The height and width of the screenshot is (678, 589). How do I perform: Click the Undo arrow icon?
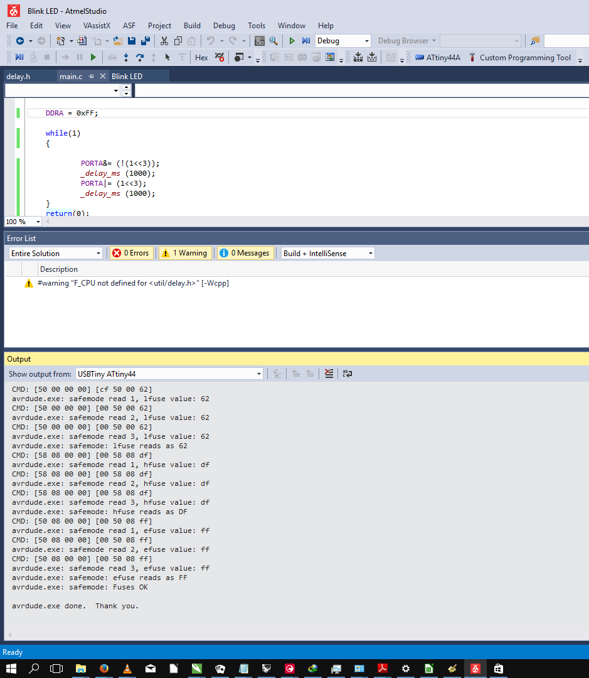pos(211,41)
